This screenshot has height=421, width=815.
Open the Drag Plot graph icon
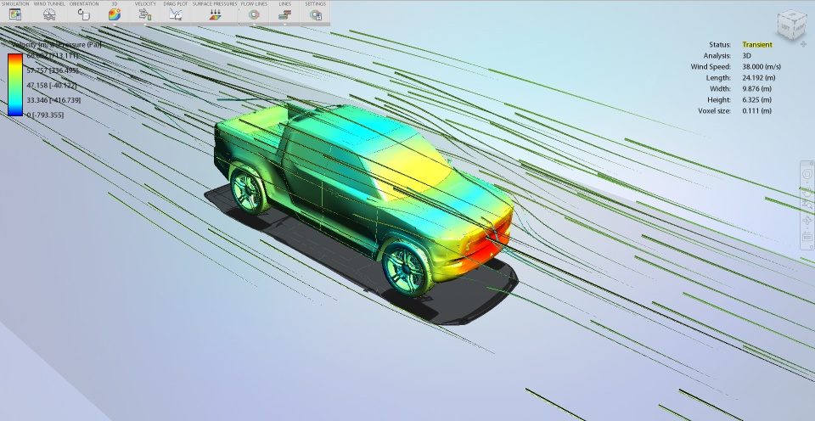coord(176,14)
